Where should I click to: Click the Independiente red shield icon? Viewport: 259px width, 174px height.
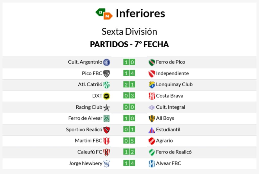click(x=152, y=74)
